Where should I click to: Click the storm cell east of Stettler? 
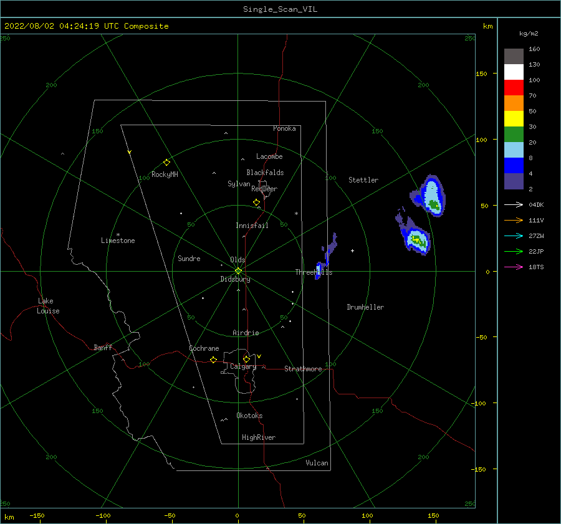(x=430, y=196)
